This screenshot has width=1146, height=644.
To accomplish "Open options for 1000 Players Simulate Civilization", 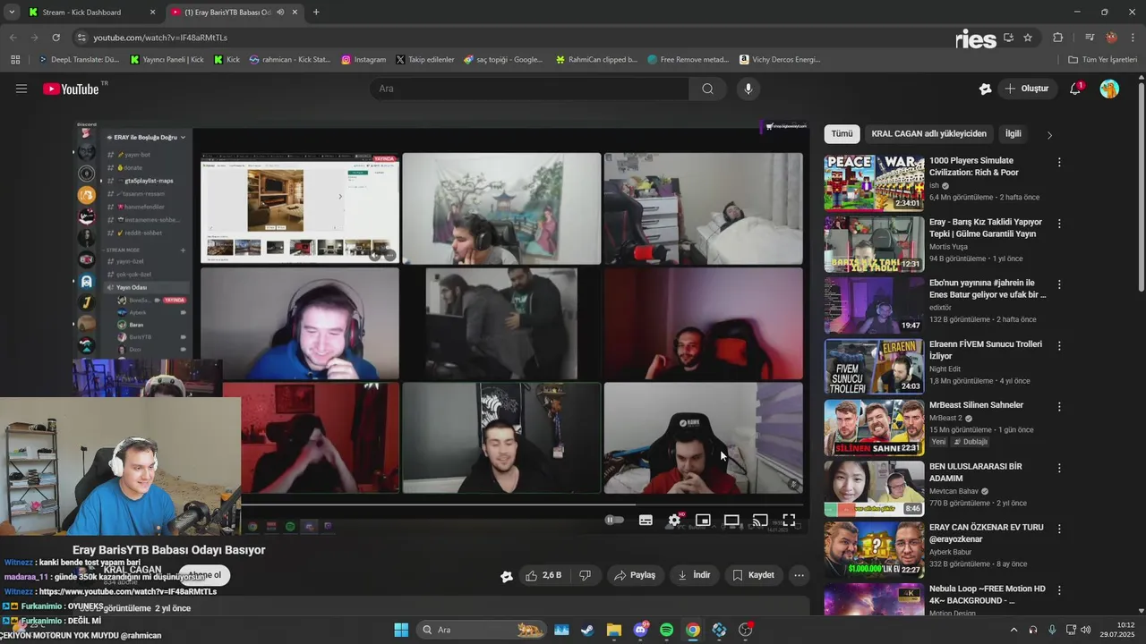I will (1059, 163).
